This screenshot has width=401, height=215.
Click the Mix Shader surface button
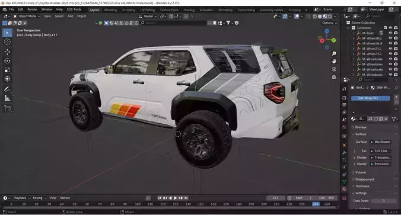[x=381, y=142]
